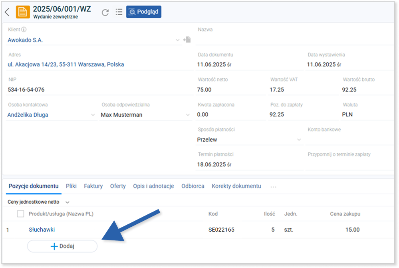Expand the Osoba odpowiedzialna dropdown
399x268 pixels.
188,115
